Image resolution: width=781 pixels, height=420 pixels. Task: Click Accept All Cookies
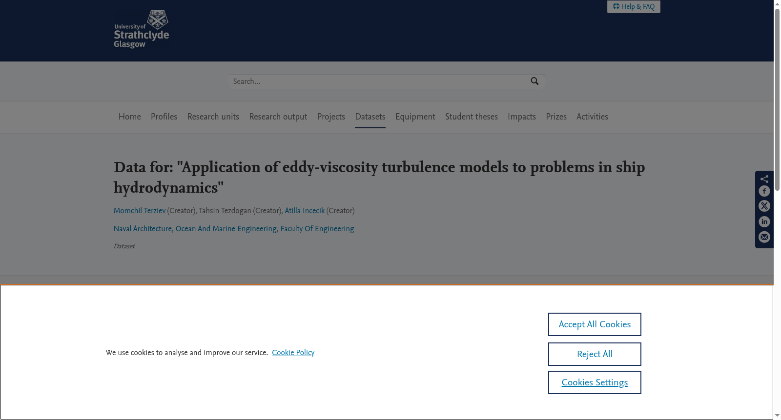point(595,324)
